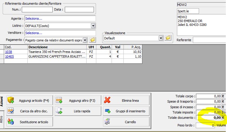Click the Elimina linea button label
The width and height of the screenshot is (227, 132).
(130, 101)
